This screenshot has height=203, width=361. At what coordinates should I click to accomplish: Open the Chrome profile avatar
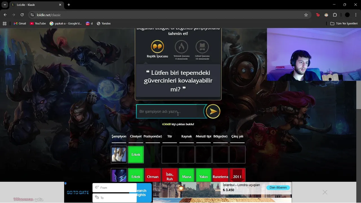click(x=347, y=15)
